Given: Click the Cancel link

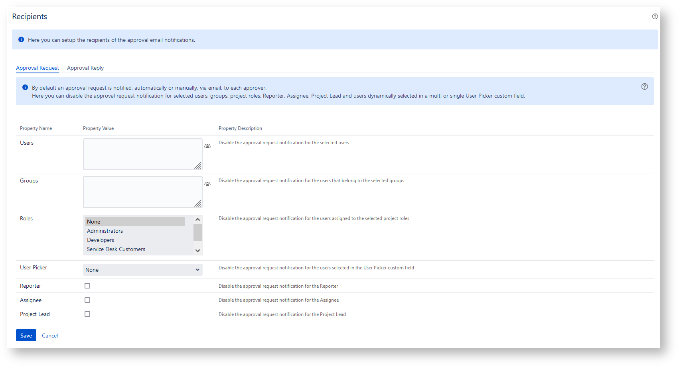Looking at the screenshot, I should (x=50, y=336).
